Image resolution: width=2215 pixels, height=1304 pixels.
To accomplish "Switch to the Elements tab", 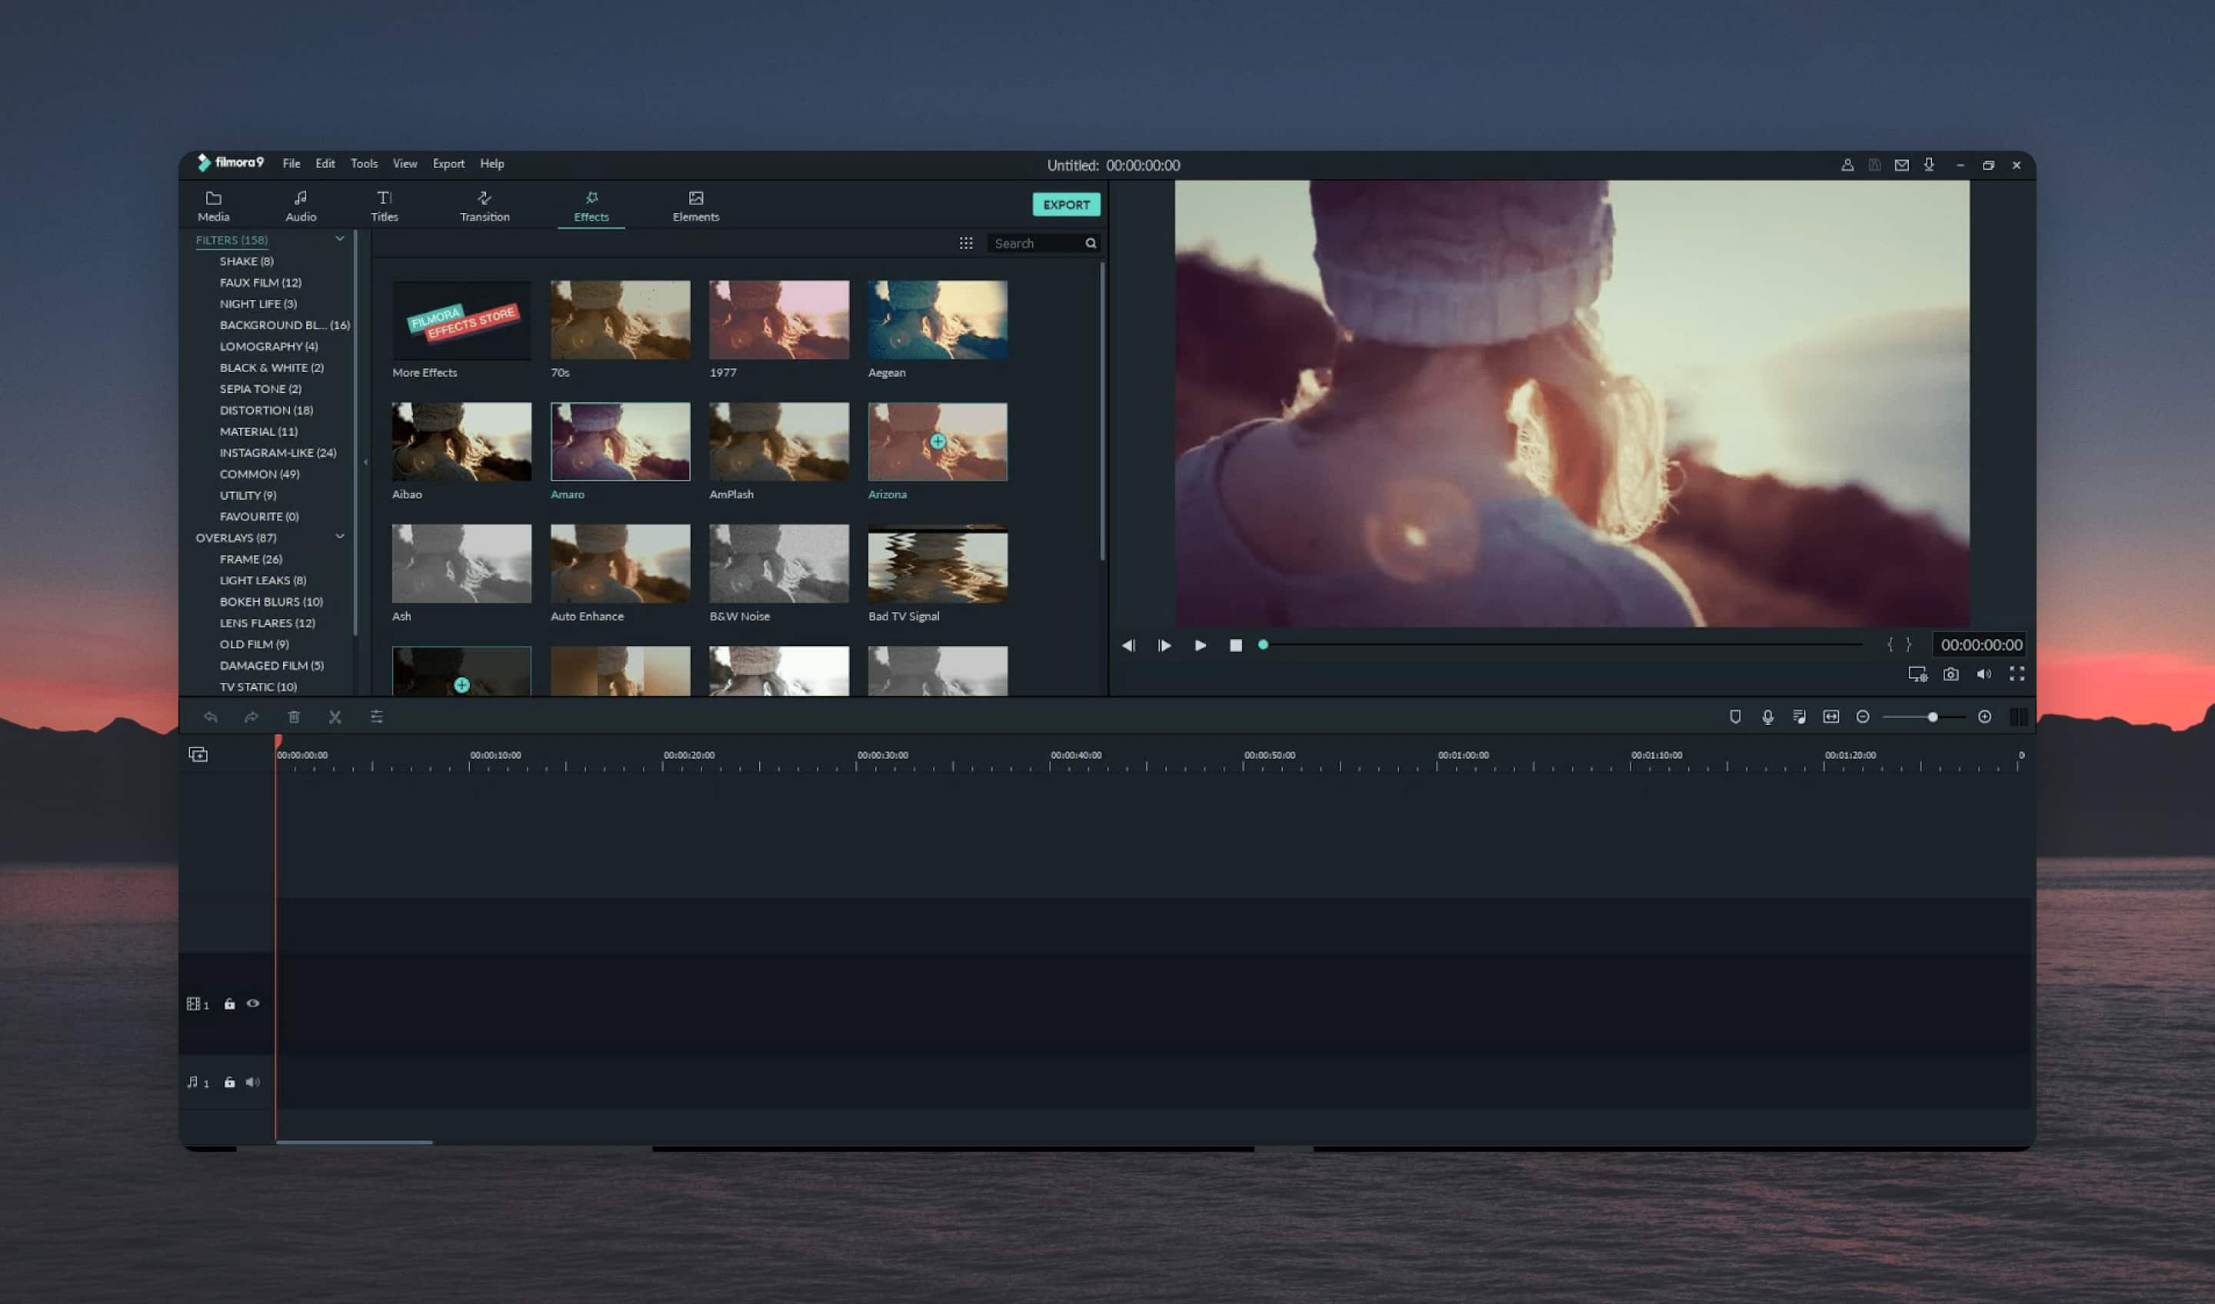I will tap(696, 208).
